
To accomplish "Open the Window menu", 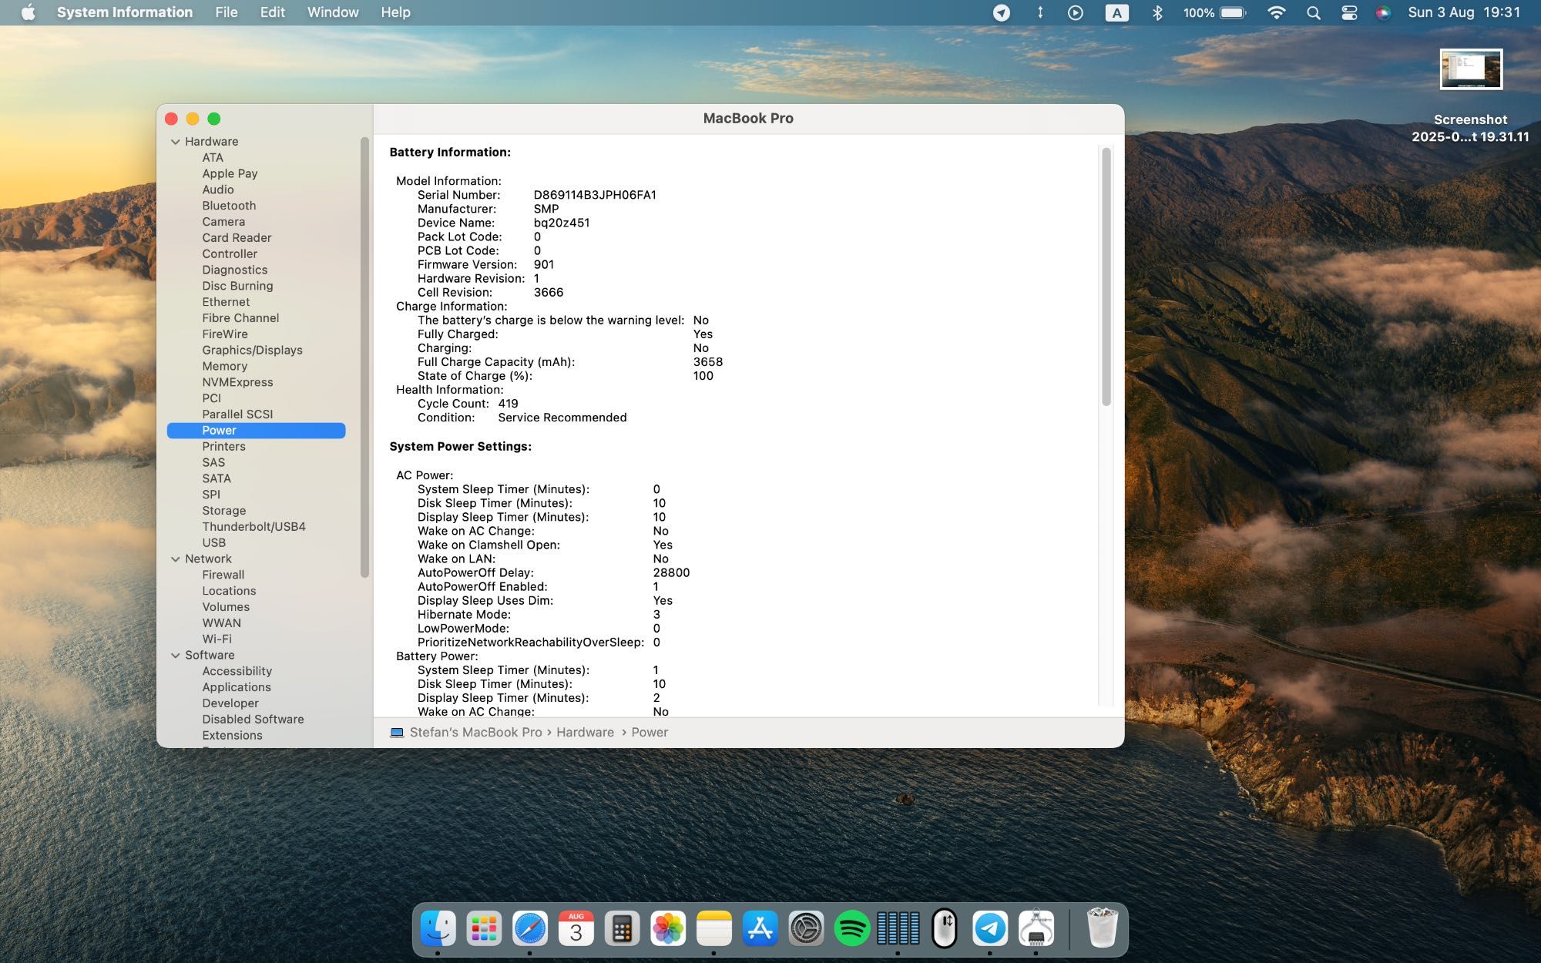I will pyautogui.click(x=333, y=12).
